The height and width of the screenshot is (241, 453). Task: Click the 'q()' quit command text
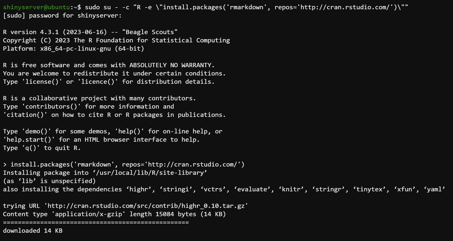pos(31,148)
